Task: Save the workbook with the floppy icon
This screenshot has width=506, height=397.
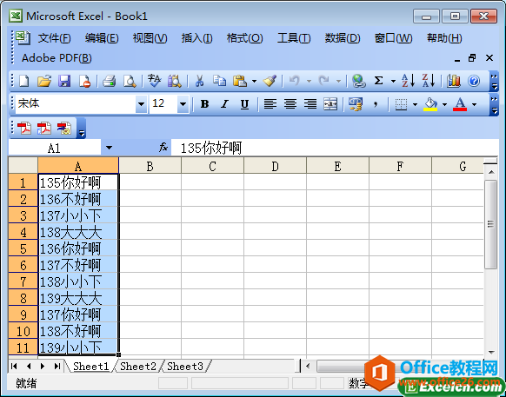Action: click(x=64, y=81)
